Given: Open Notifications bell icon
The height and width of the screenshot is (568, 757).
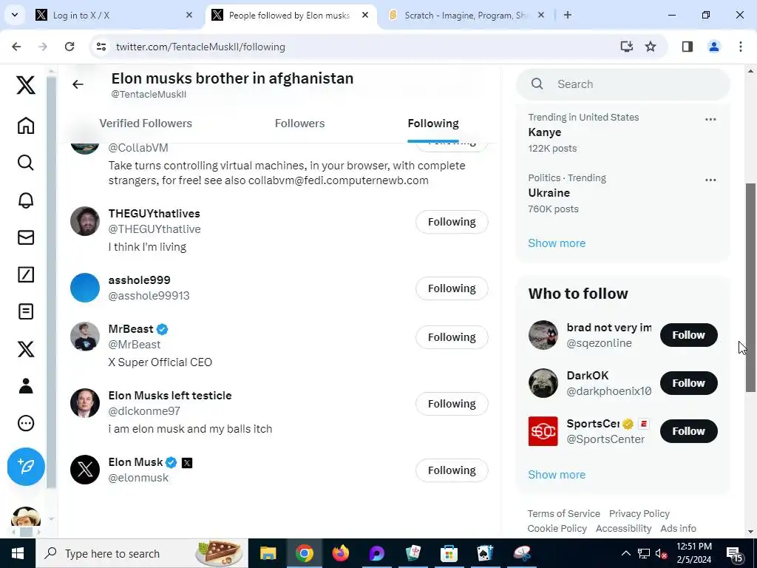Looking at the screenshot, I should pos(26,200).
